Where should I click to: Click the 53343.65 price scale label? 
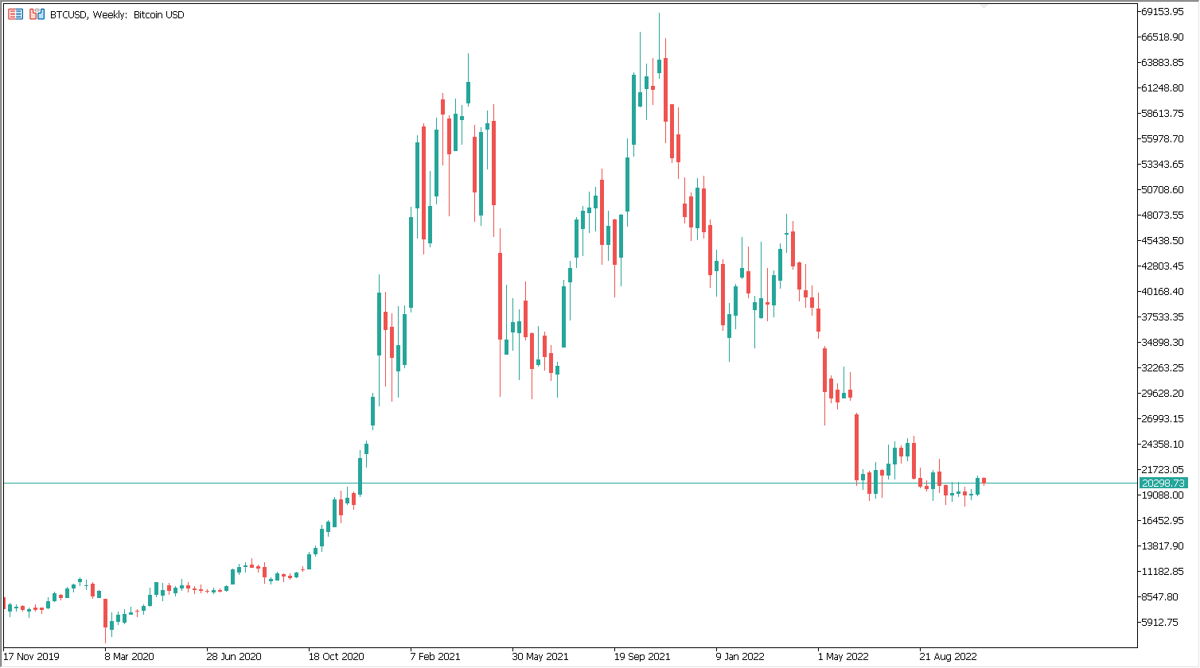pos(1163,164)
